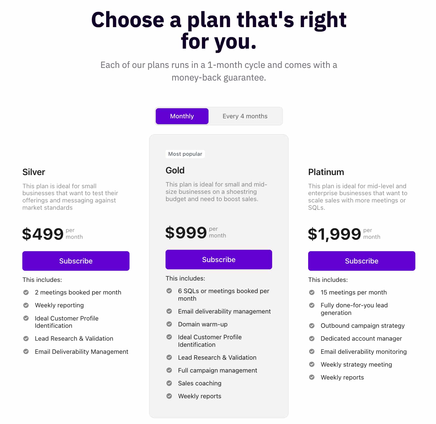The height and width of the screenshot is (424, 436).
Task: Subscribe to the Silver plan
Action: click(76, 261)
